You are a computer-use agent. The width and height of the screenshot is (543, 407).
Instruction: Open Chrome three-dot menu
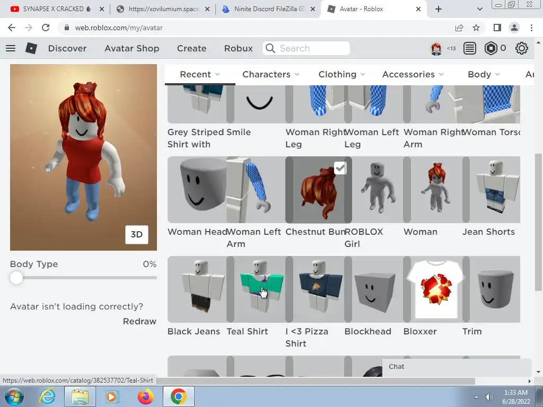(531, 28)
